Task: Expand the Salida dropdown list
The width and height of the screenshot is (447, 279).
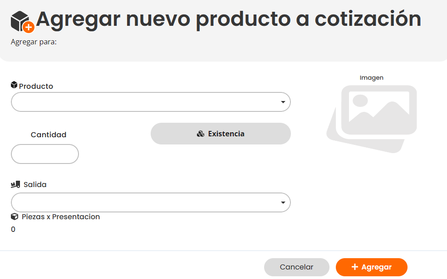Action: [145, 202]
